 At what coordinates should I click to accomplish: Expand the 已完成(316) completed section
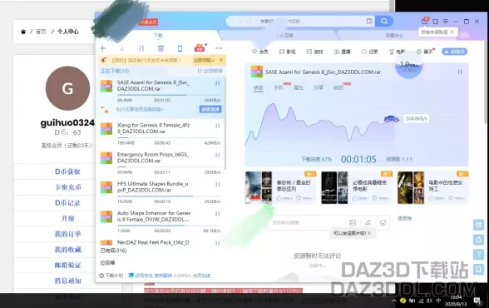(113, 251)
